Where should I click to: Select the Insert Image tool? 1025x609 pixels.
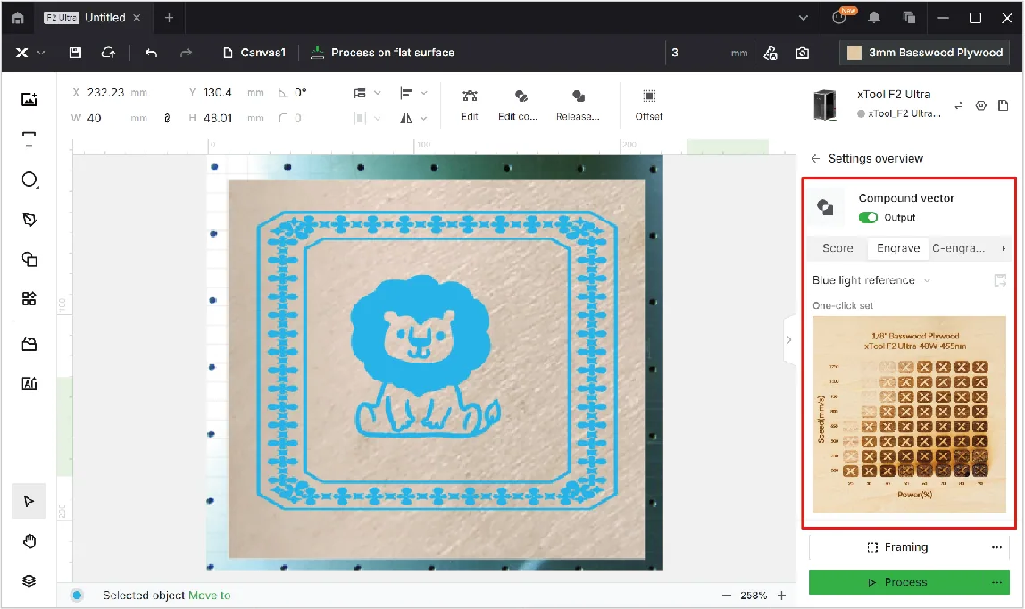click(x=29, y=99)
